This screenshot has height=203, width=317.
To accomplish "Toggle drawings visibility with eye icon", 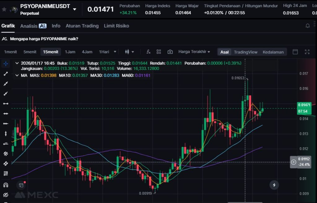I will pyautogui.click(x=6, y=195).
